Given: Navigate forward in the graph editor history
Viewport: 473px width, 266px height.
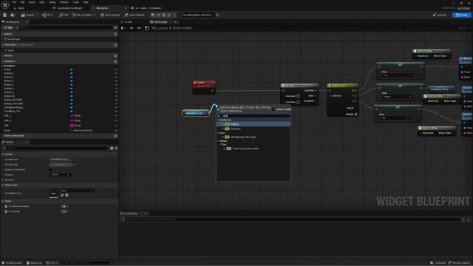Looking at the screenshot, I should coord(139,28).
